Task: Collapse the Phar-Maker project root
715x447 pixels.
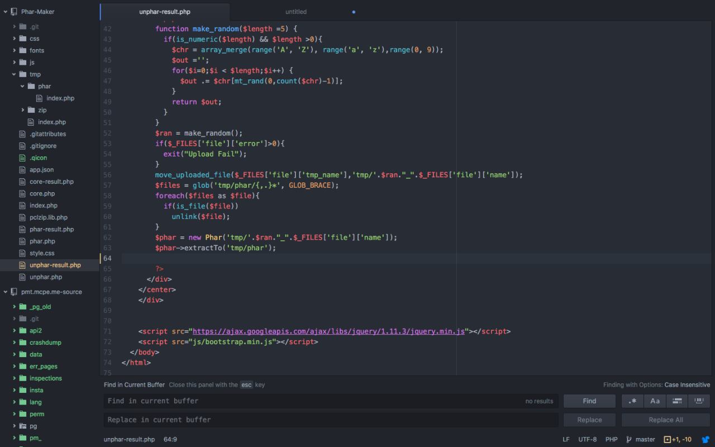Action: [x=6, y=12]
